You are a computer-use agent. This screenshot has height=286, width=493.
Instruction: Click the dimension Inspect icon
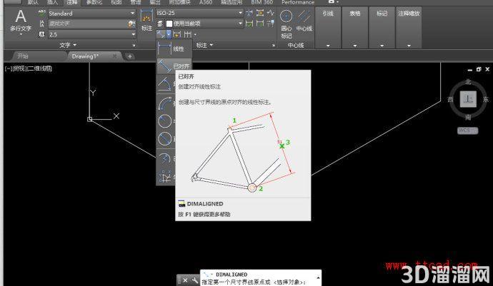tap(249, 24)
